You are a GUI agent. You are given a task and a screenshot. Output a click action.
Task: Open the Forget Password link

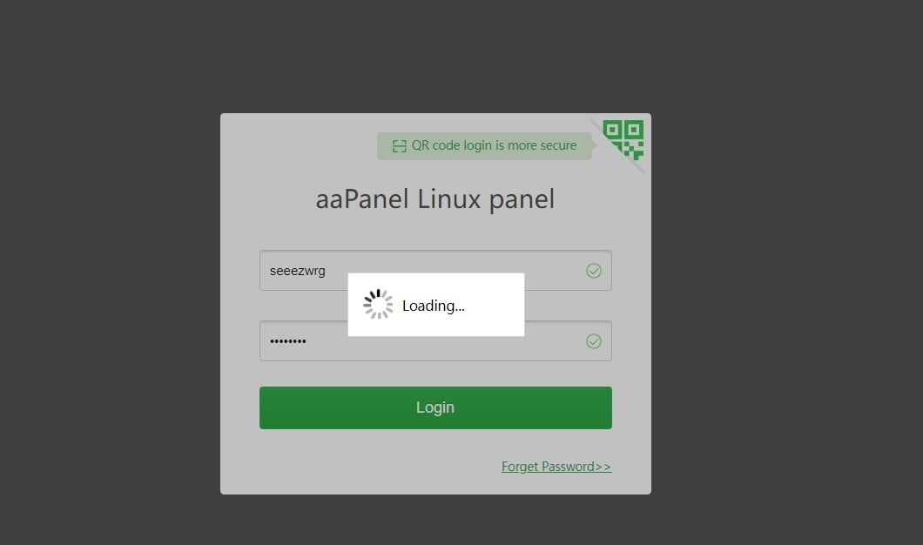click(556, 467)
